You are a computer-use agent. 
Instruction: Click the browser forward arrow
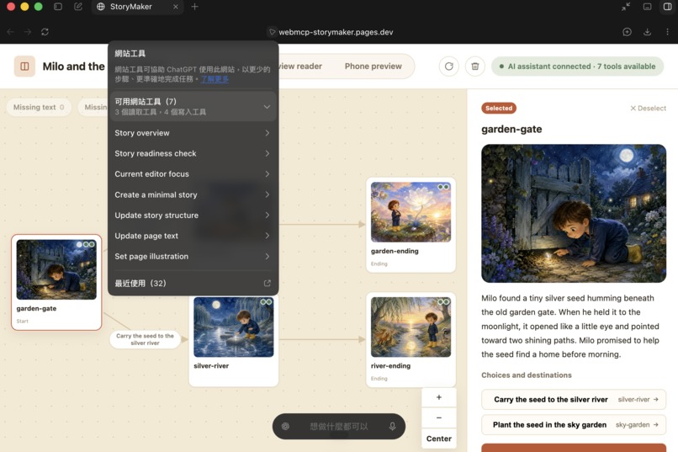click(x=27, y=32)
